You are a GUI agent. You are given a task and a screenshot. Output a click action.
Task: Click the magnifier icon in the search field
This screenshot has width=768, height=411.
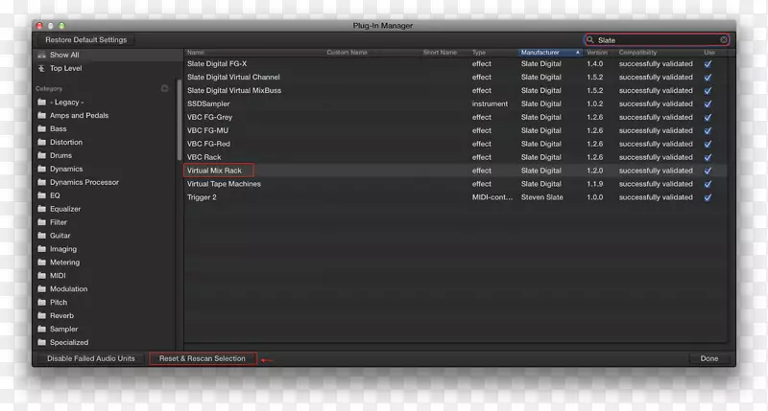(x=590, y=40)
